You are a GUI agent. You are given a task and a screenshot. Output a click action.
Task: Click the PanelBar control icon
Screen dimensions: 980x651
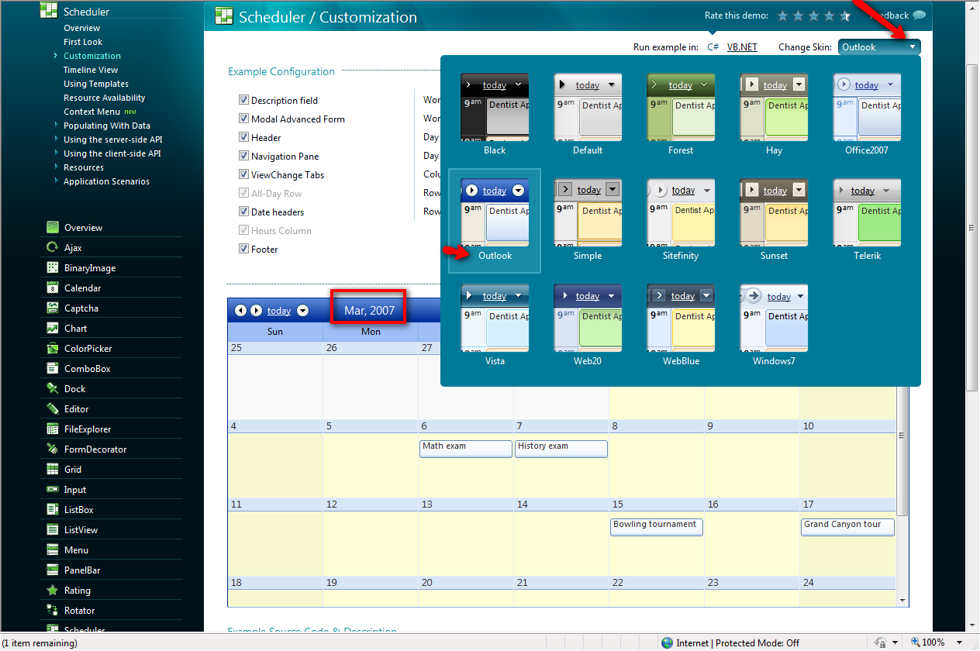coord(53,570)
